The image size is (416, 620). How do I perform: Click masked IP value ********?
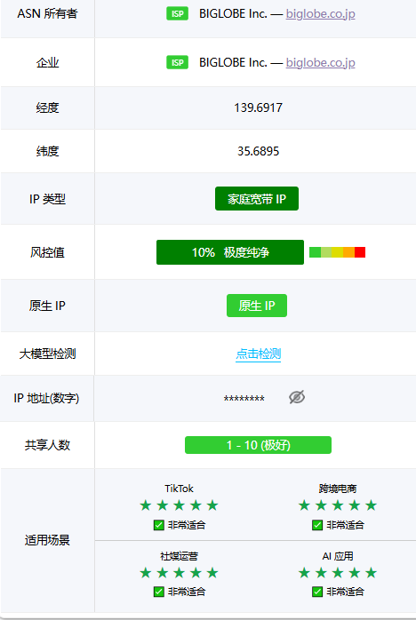[x=244, y=399]
